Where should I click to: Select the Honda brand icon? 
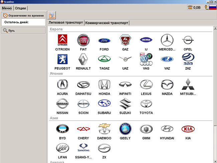104,85
